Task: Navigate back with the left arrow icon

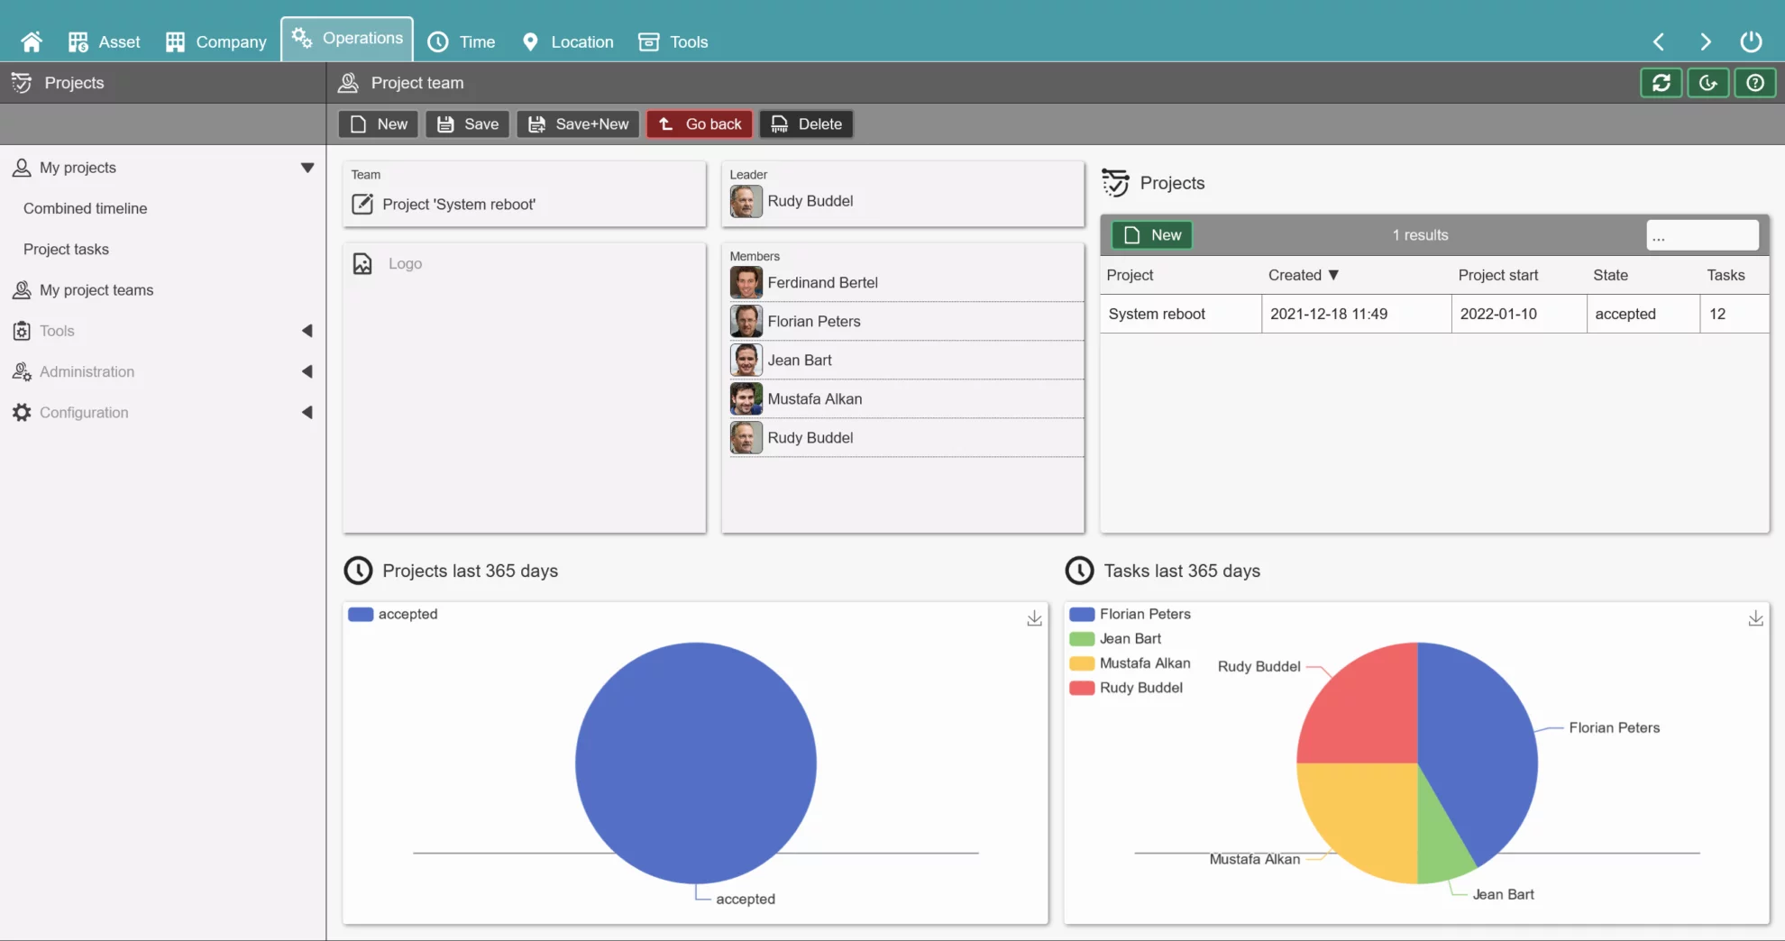Action: point(1658,41)
